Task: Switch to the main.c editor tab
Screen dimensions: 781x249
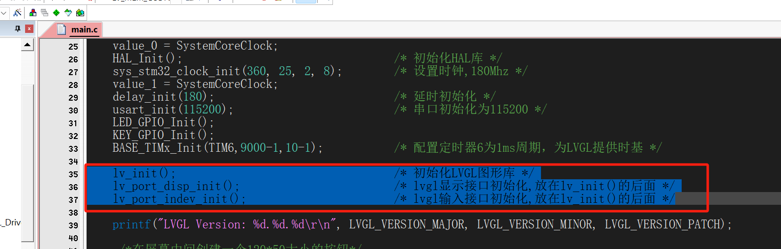Action: point(84,29)
